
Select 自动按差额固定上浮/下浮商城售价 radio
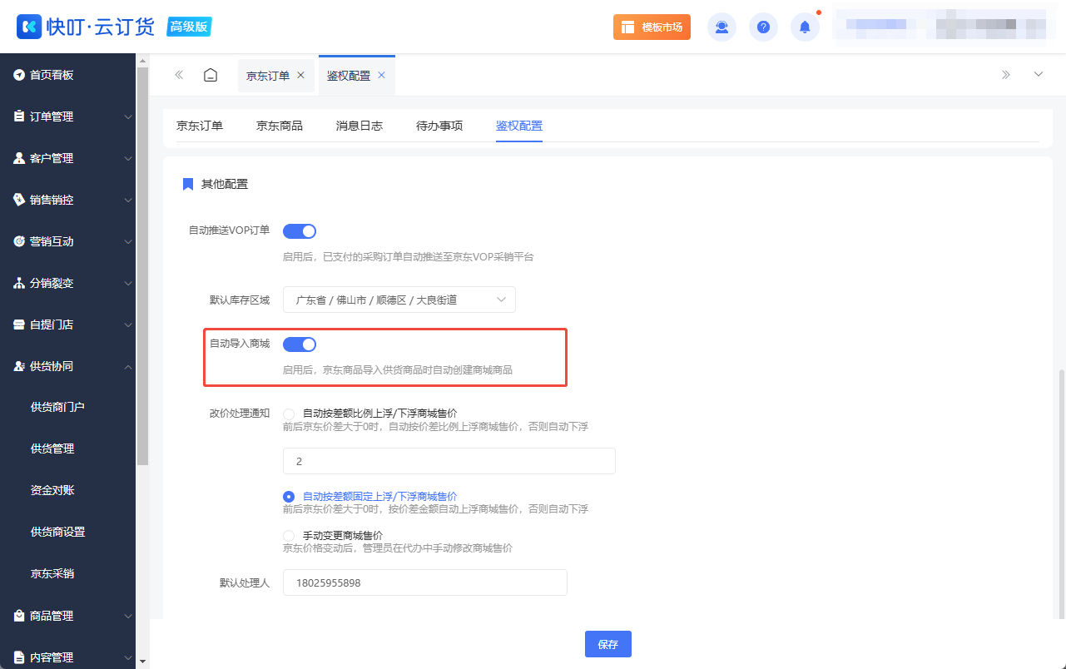(289, 496)
